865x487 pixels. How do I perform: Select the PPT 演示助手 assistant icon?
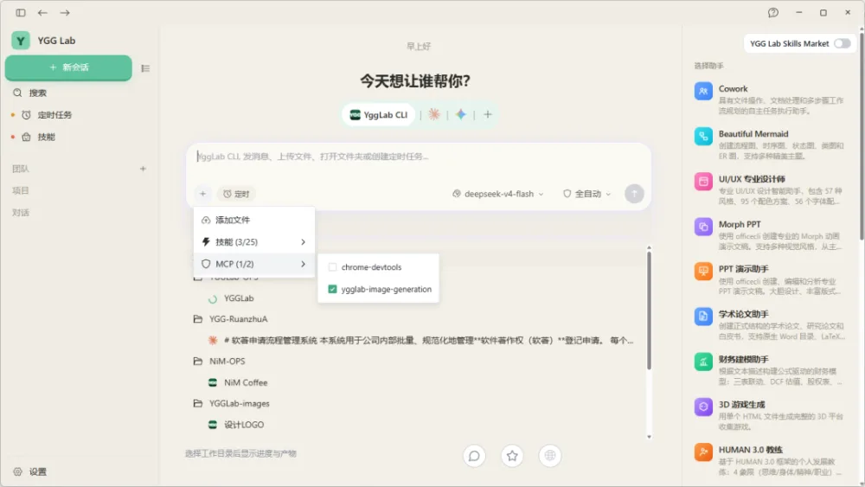pyautogui.click(x=702, y=272)
